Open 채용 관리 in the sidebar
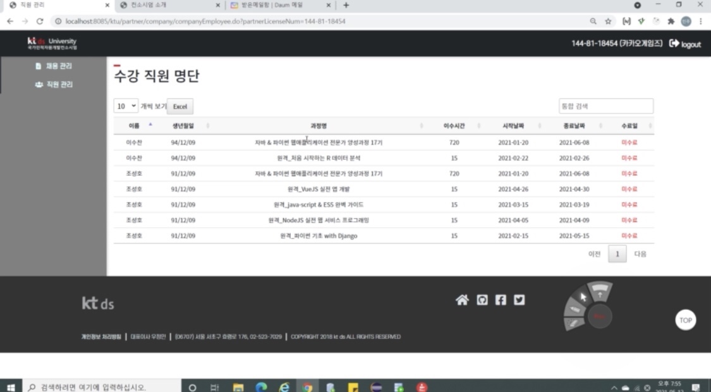 pos(54,66)
